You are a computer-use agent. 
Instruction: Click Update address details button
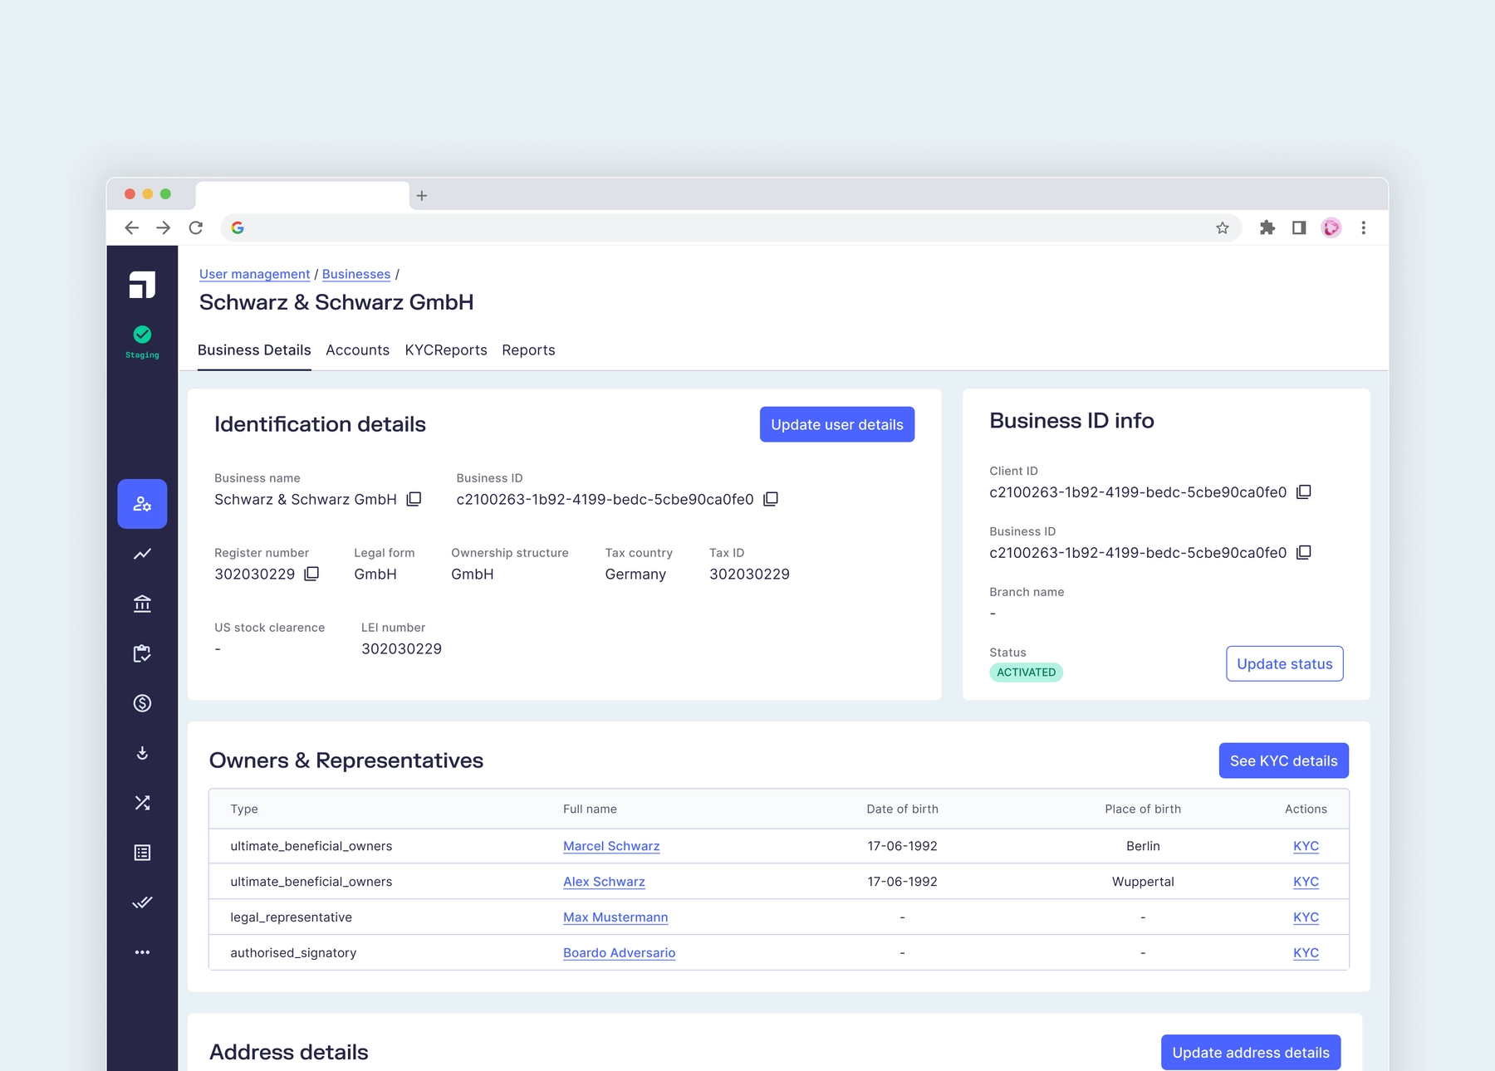click(1251, 1052)
